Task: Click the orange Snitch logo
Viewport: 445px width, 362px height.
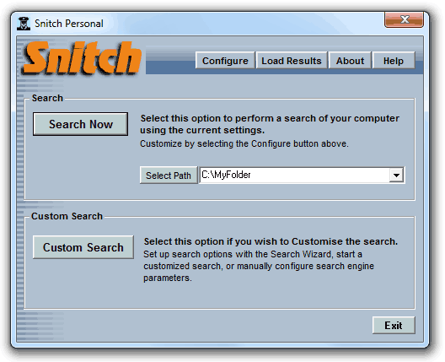Action: pos(82,58)
